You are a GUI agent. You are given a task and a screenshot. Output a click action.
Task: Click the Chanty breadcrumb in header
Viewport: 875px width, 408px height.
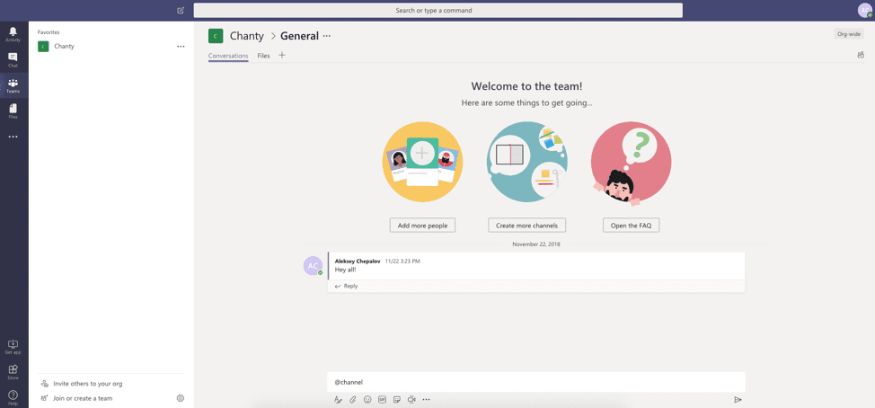tap(247, 36)
